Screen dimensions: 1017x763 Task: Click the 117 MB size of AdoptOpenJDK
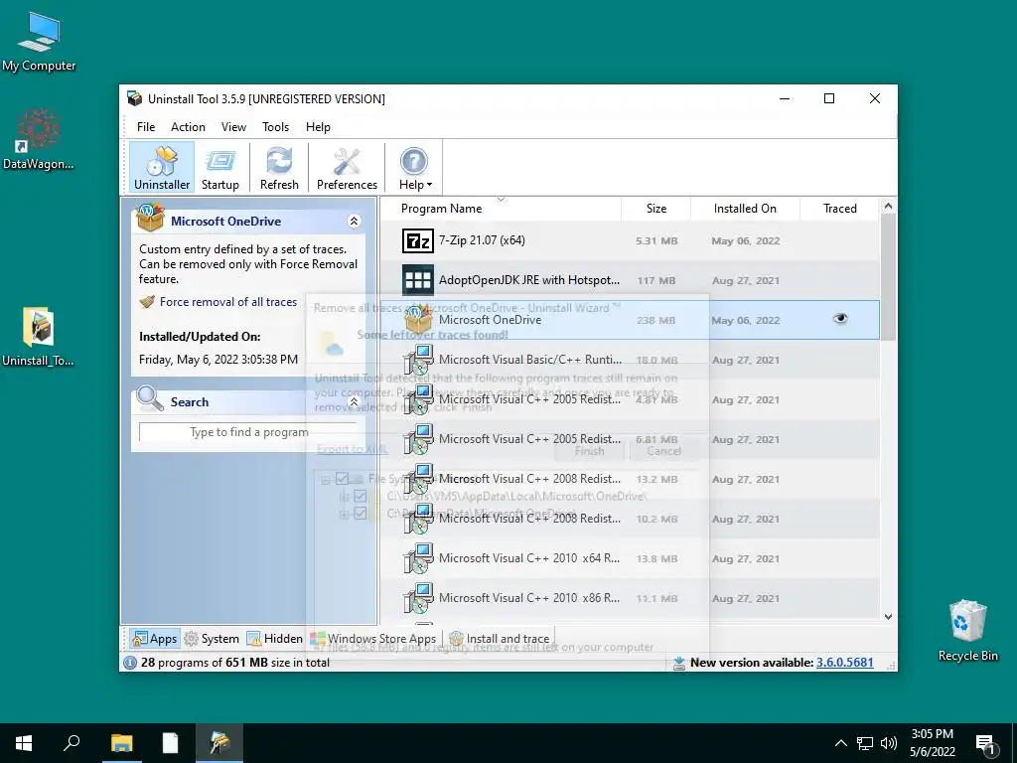pyautogui.click(x=656, y=281)
